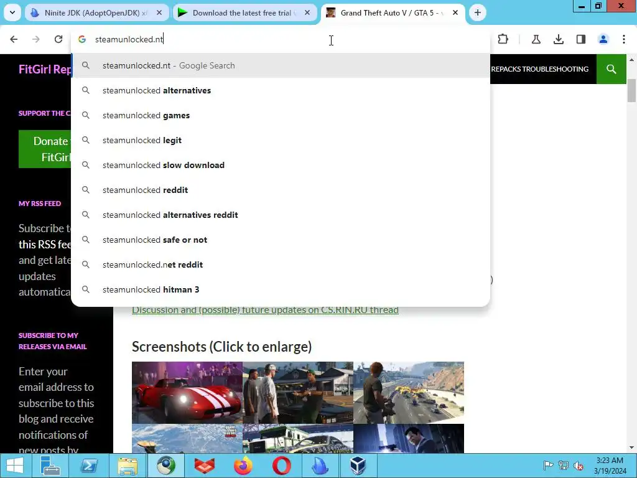Screen dimensions: 637x478
Task: Choose suggestion steamunlocked.net reddit
Action: (x=281, y=265)
